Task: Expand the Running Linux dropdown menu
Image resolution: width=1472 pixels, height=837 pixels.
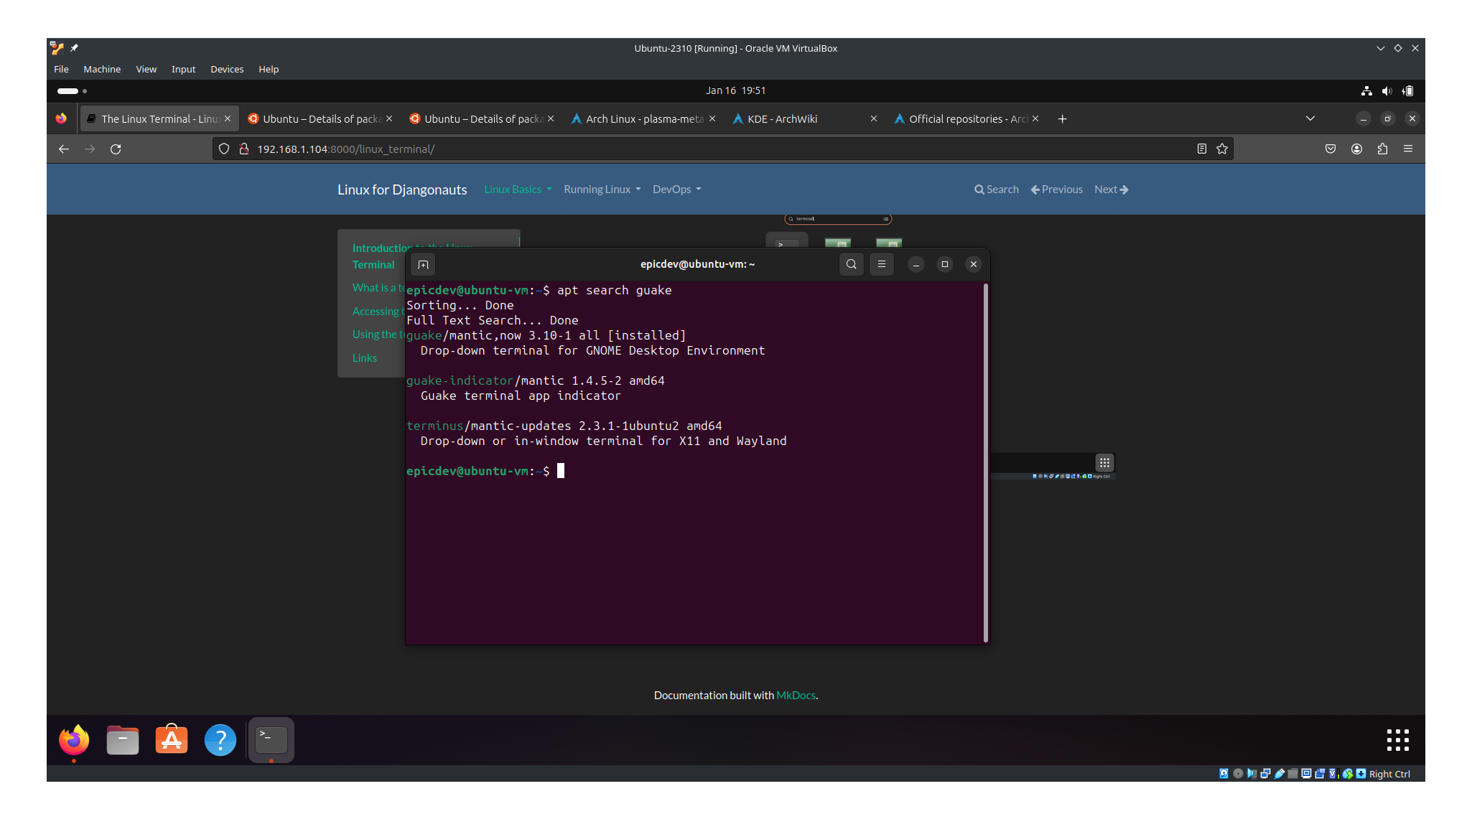Action: tap(600, 189)
